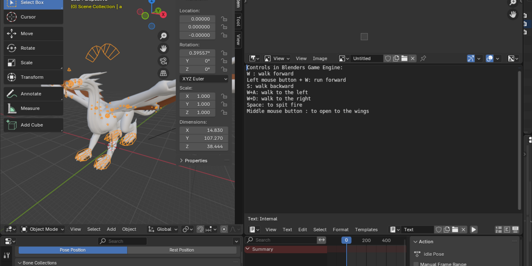Switch to the View sidebar tab
532x266 pixels.
(239, 39)
